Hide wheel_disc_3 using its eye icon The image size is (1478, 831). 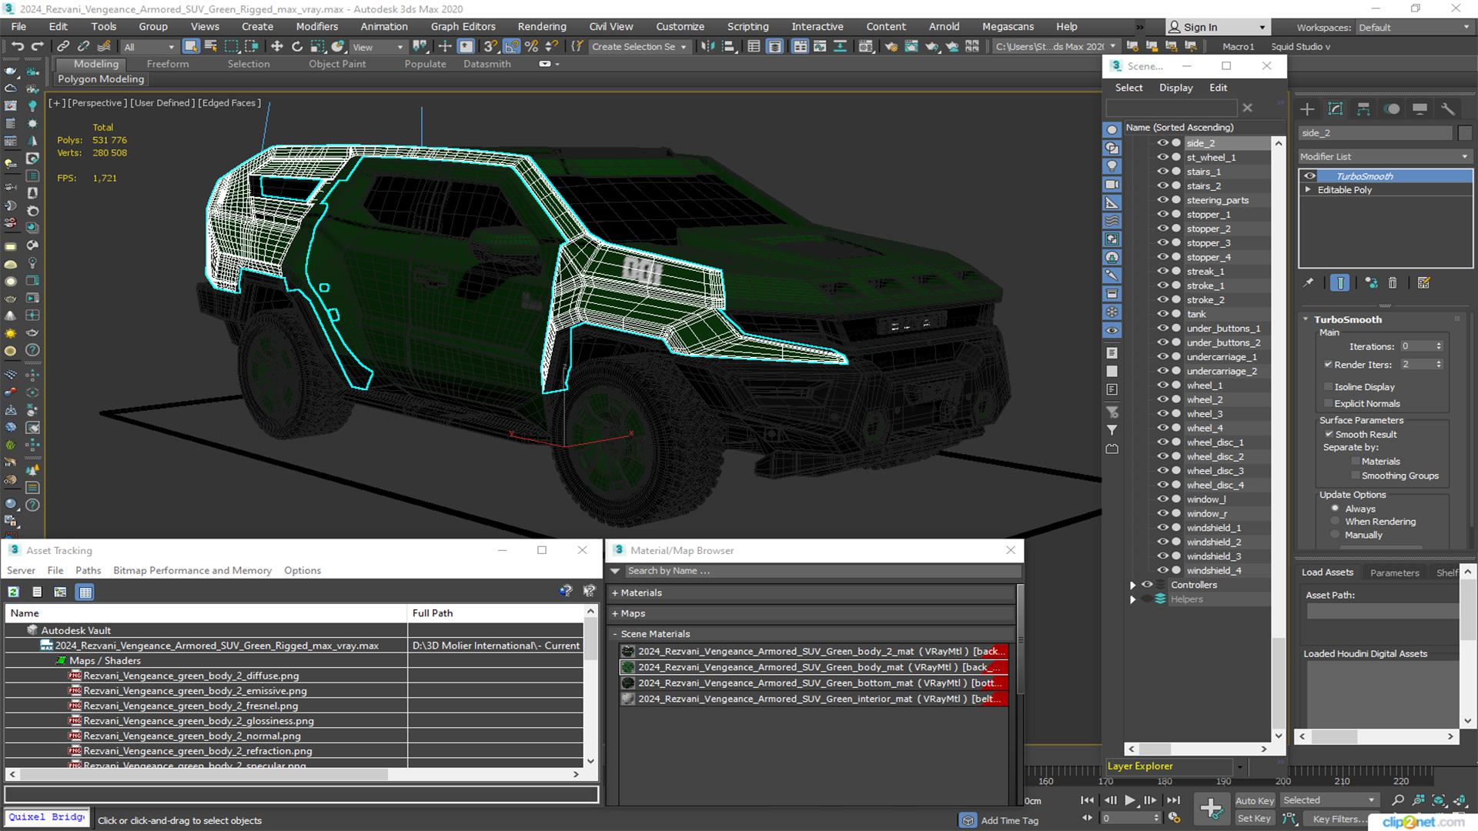click(1162, 471)
